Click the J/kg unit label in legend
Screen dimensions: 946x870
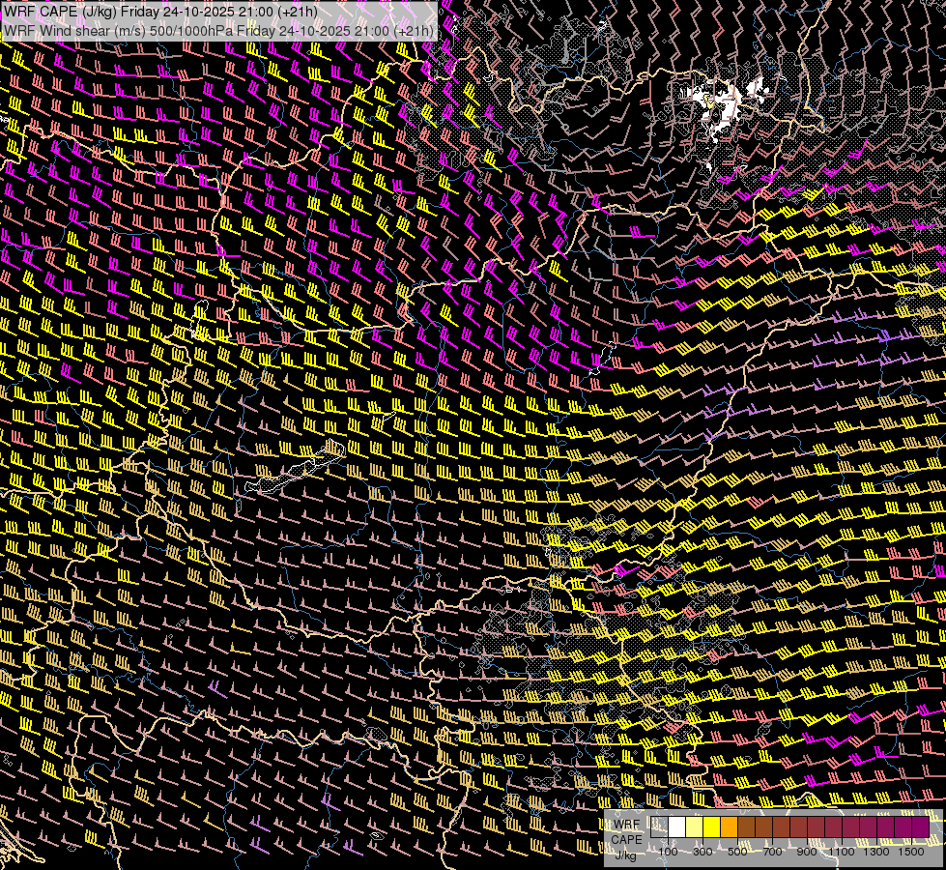tap(625, 855)
